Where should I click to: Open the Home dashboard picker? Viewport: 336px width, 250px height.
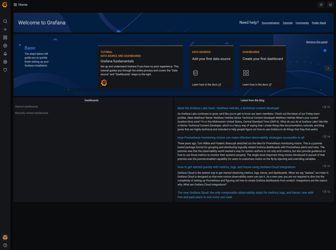(23, 5)
